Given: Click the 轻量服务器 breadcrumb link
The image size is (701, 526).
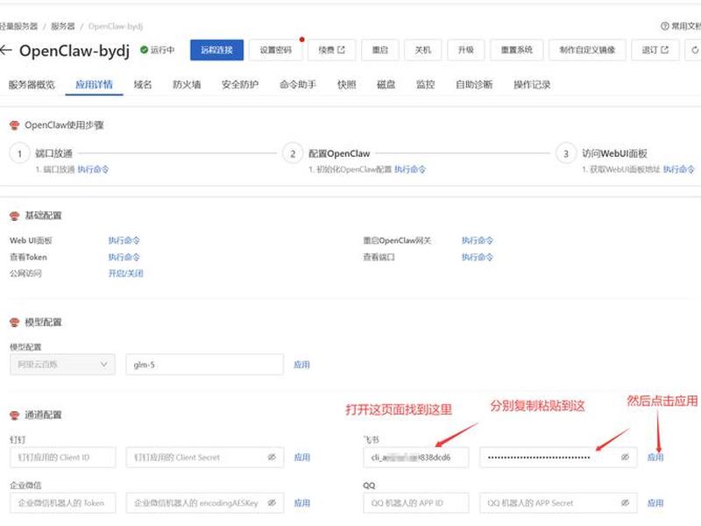Looking at the screenshot, I should (18, 26).
